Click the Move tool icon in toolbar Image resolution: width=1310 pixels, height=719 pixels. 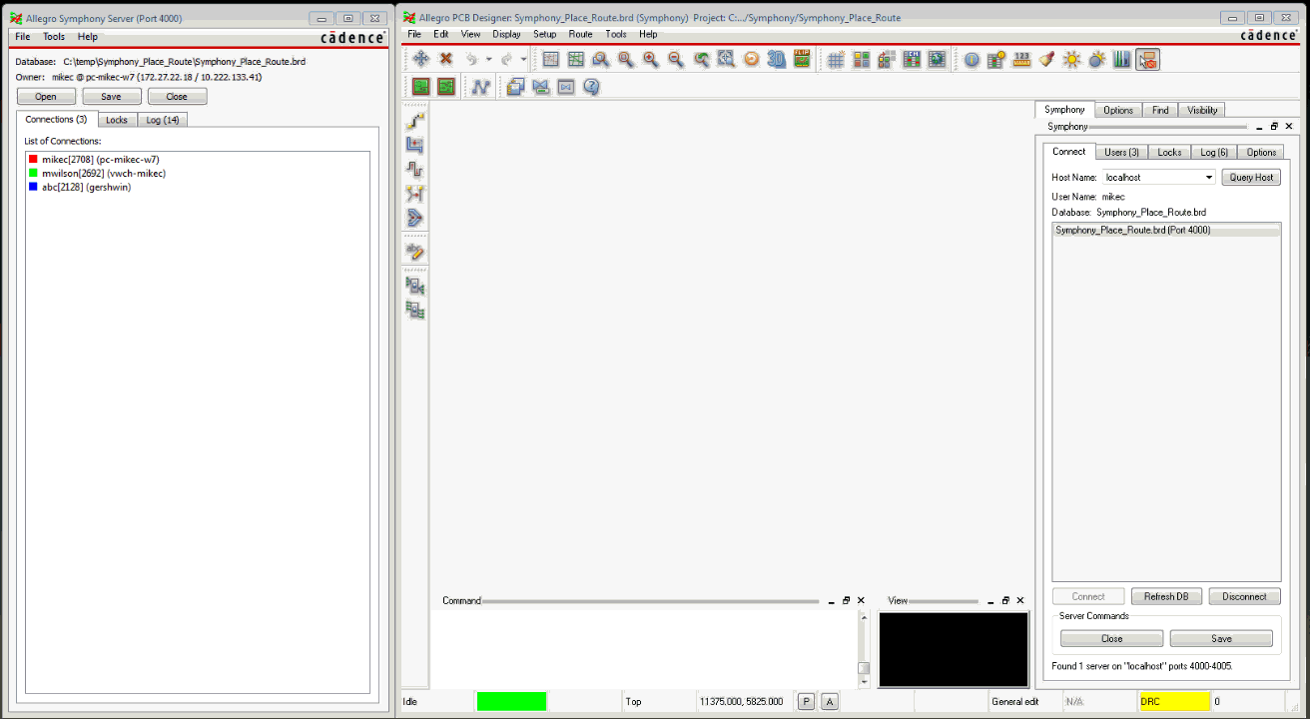(421, 59)
